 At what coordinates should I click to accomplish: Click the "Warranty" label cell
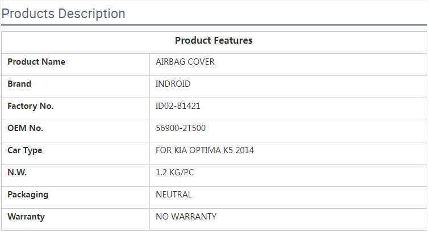click(x=26, y=217)
